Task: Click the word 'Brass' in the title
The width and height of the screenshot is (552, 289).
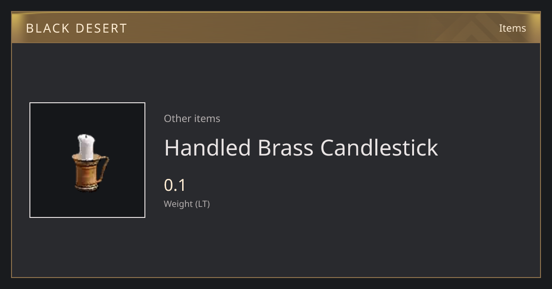Action: pyautogui.click(x=285, y=148)
